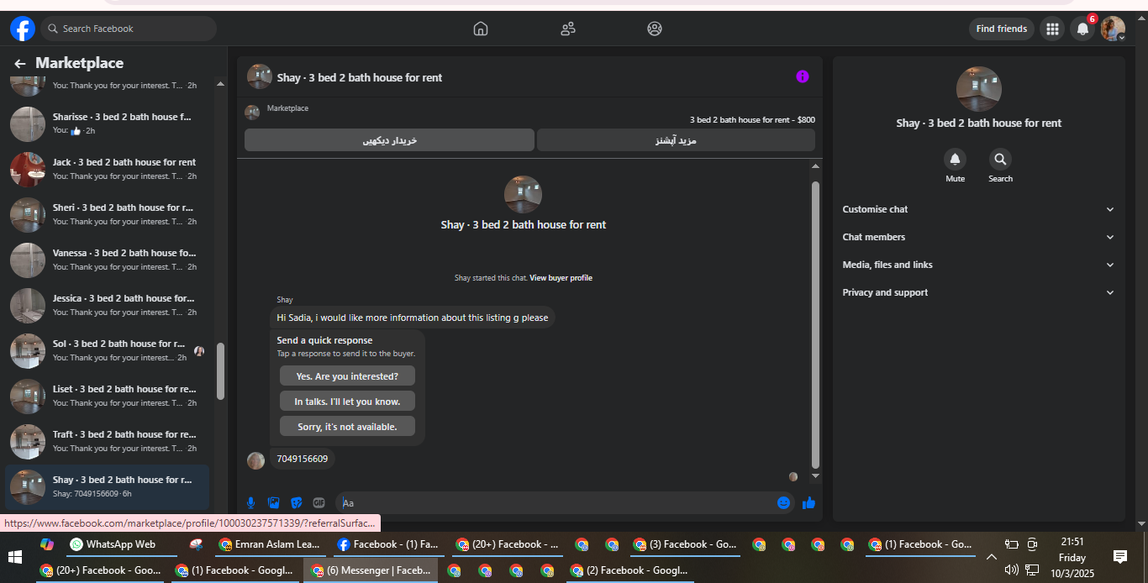Open the Vanessa conversation

(x=107, y=260)
